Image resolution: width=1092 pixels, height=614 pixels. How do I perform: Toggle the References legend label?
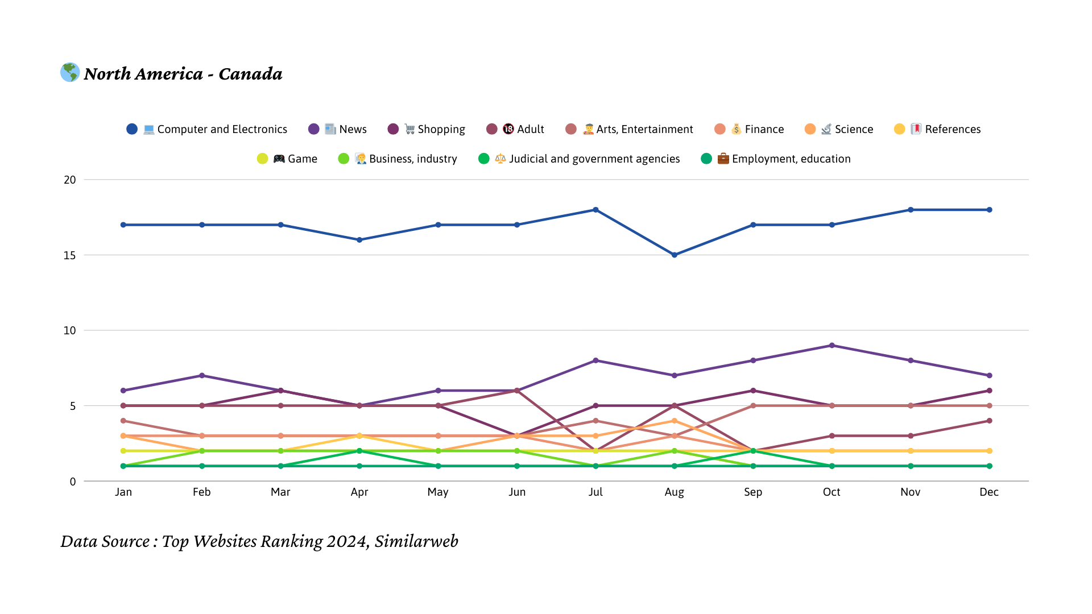point(953,130)
